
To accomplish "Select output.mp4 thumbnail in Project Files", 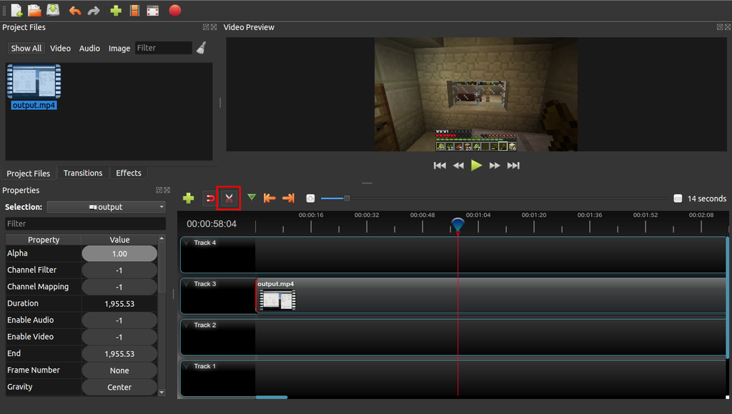I will (x=34, y=81).
